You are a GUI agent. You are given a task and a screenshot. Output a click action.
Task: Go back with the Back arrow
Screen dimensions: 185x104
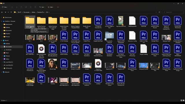point(2,12)
